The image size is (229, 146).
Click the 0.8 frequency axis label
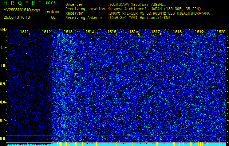[x=3, y=102]
